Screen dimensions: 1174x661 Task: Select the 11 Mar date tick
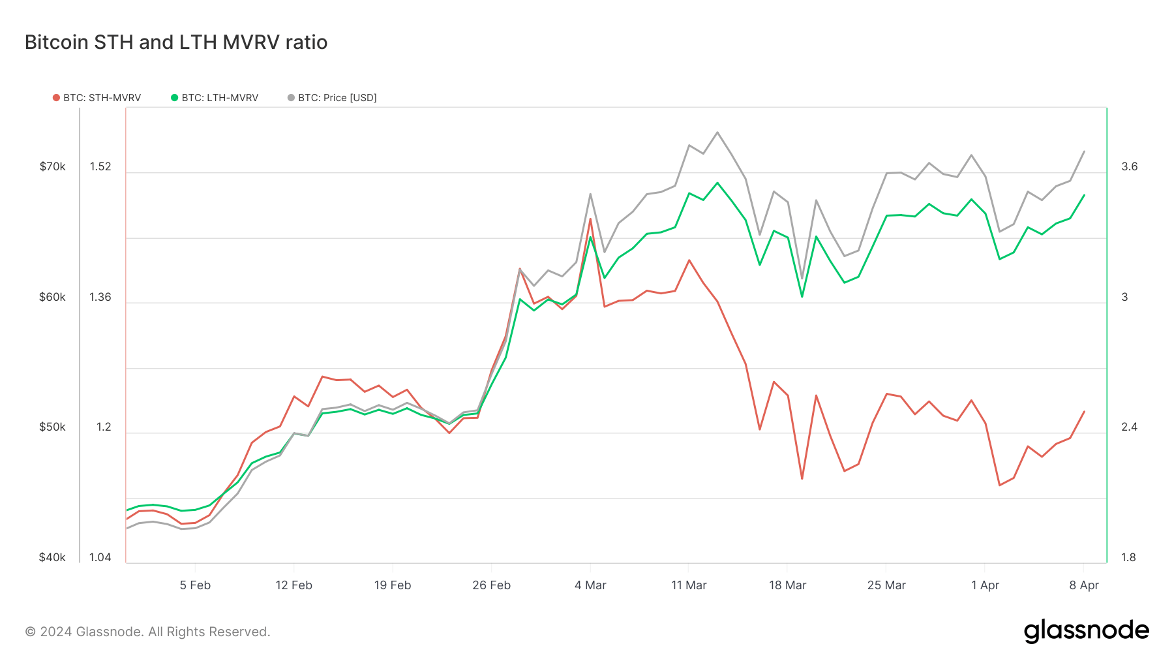[689, 585]
